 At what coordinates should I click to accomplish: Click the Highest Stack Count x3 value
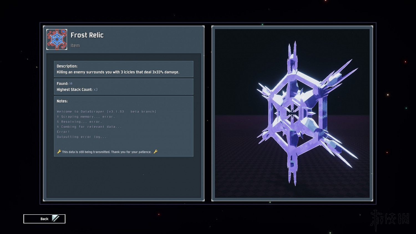pos(96,90)
